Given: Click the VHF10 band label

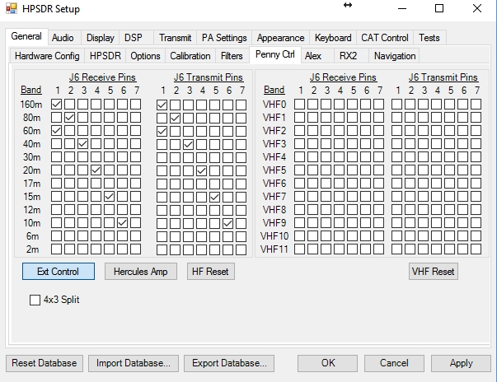Looking at the screenshot, I should point(274,236).
